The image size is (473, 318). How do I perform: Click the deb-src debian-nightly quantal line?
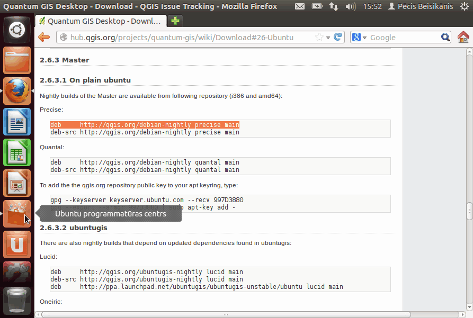pyautogui.click(x=145, y=170)
